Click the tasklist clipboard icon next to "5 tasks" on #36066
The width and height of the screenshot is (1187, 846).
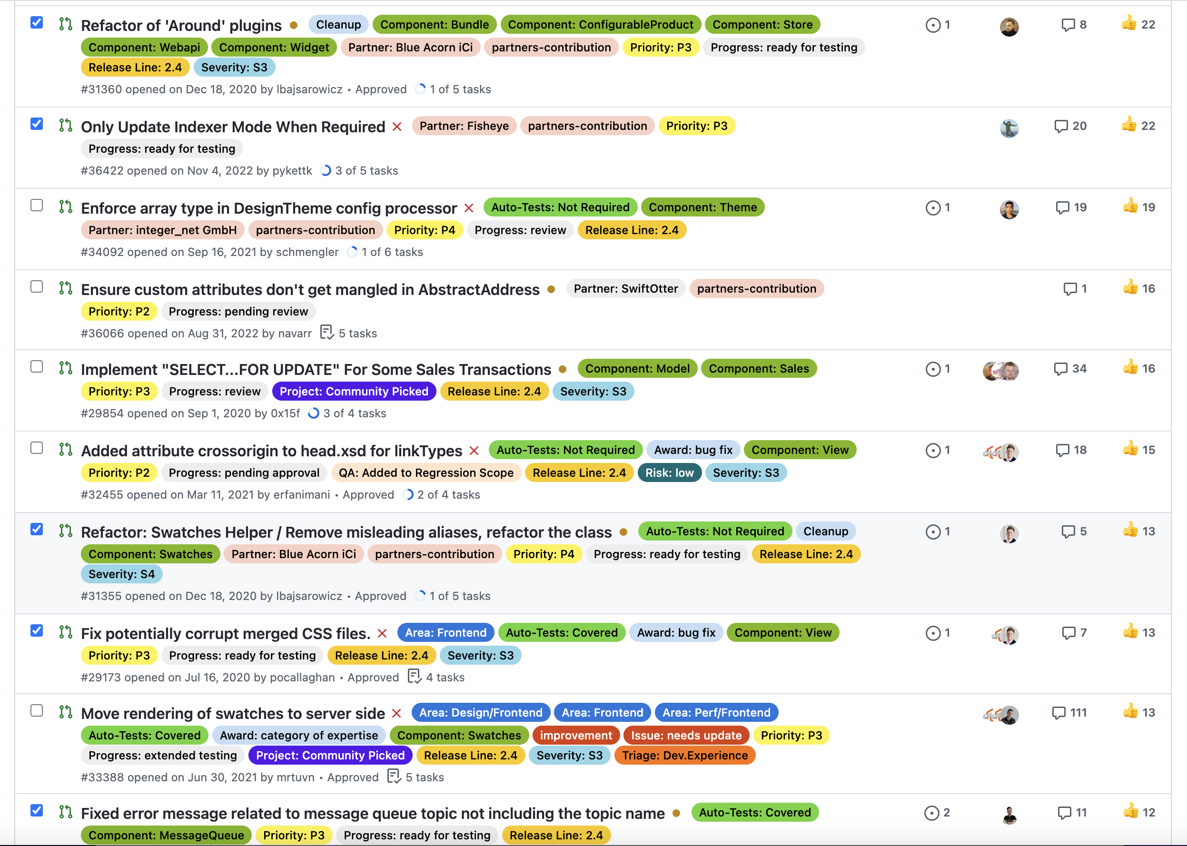point(326,332)
